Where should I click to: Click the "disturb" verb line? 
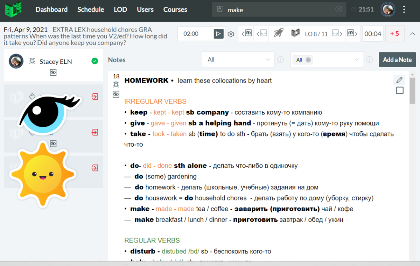tap(198, 251)
